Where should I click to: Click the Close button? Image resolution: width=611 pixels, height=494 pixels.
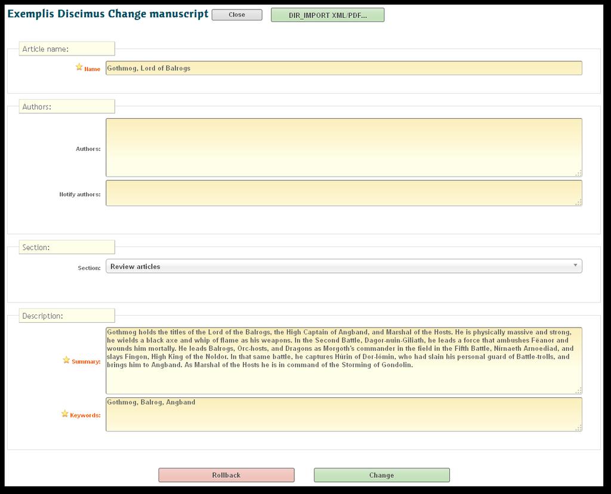(237, 15)
